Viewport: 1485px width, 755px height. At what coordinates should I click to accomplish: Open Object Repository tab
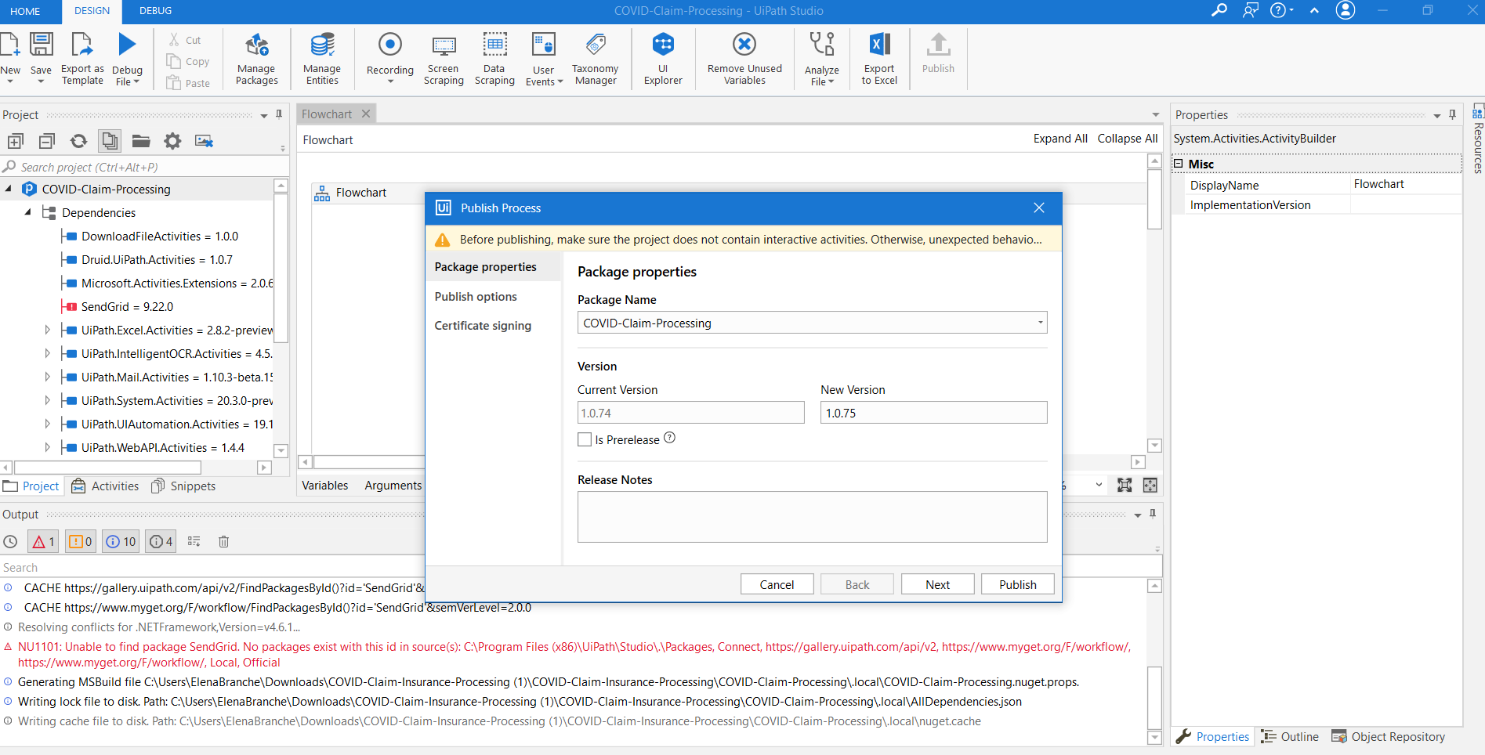coord(1388,736)
